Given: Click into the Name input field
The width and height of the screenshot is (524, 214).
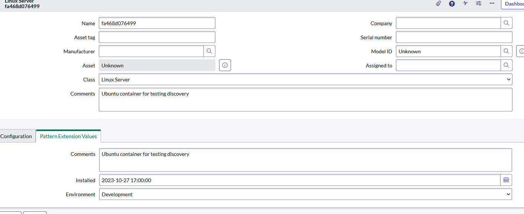Looking at the screenshot, I should tap(157, 23).
